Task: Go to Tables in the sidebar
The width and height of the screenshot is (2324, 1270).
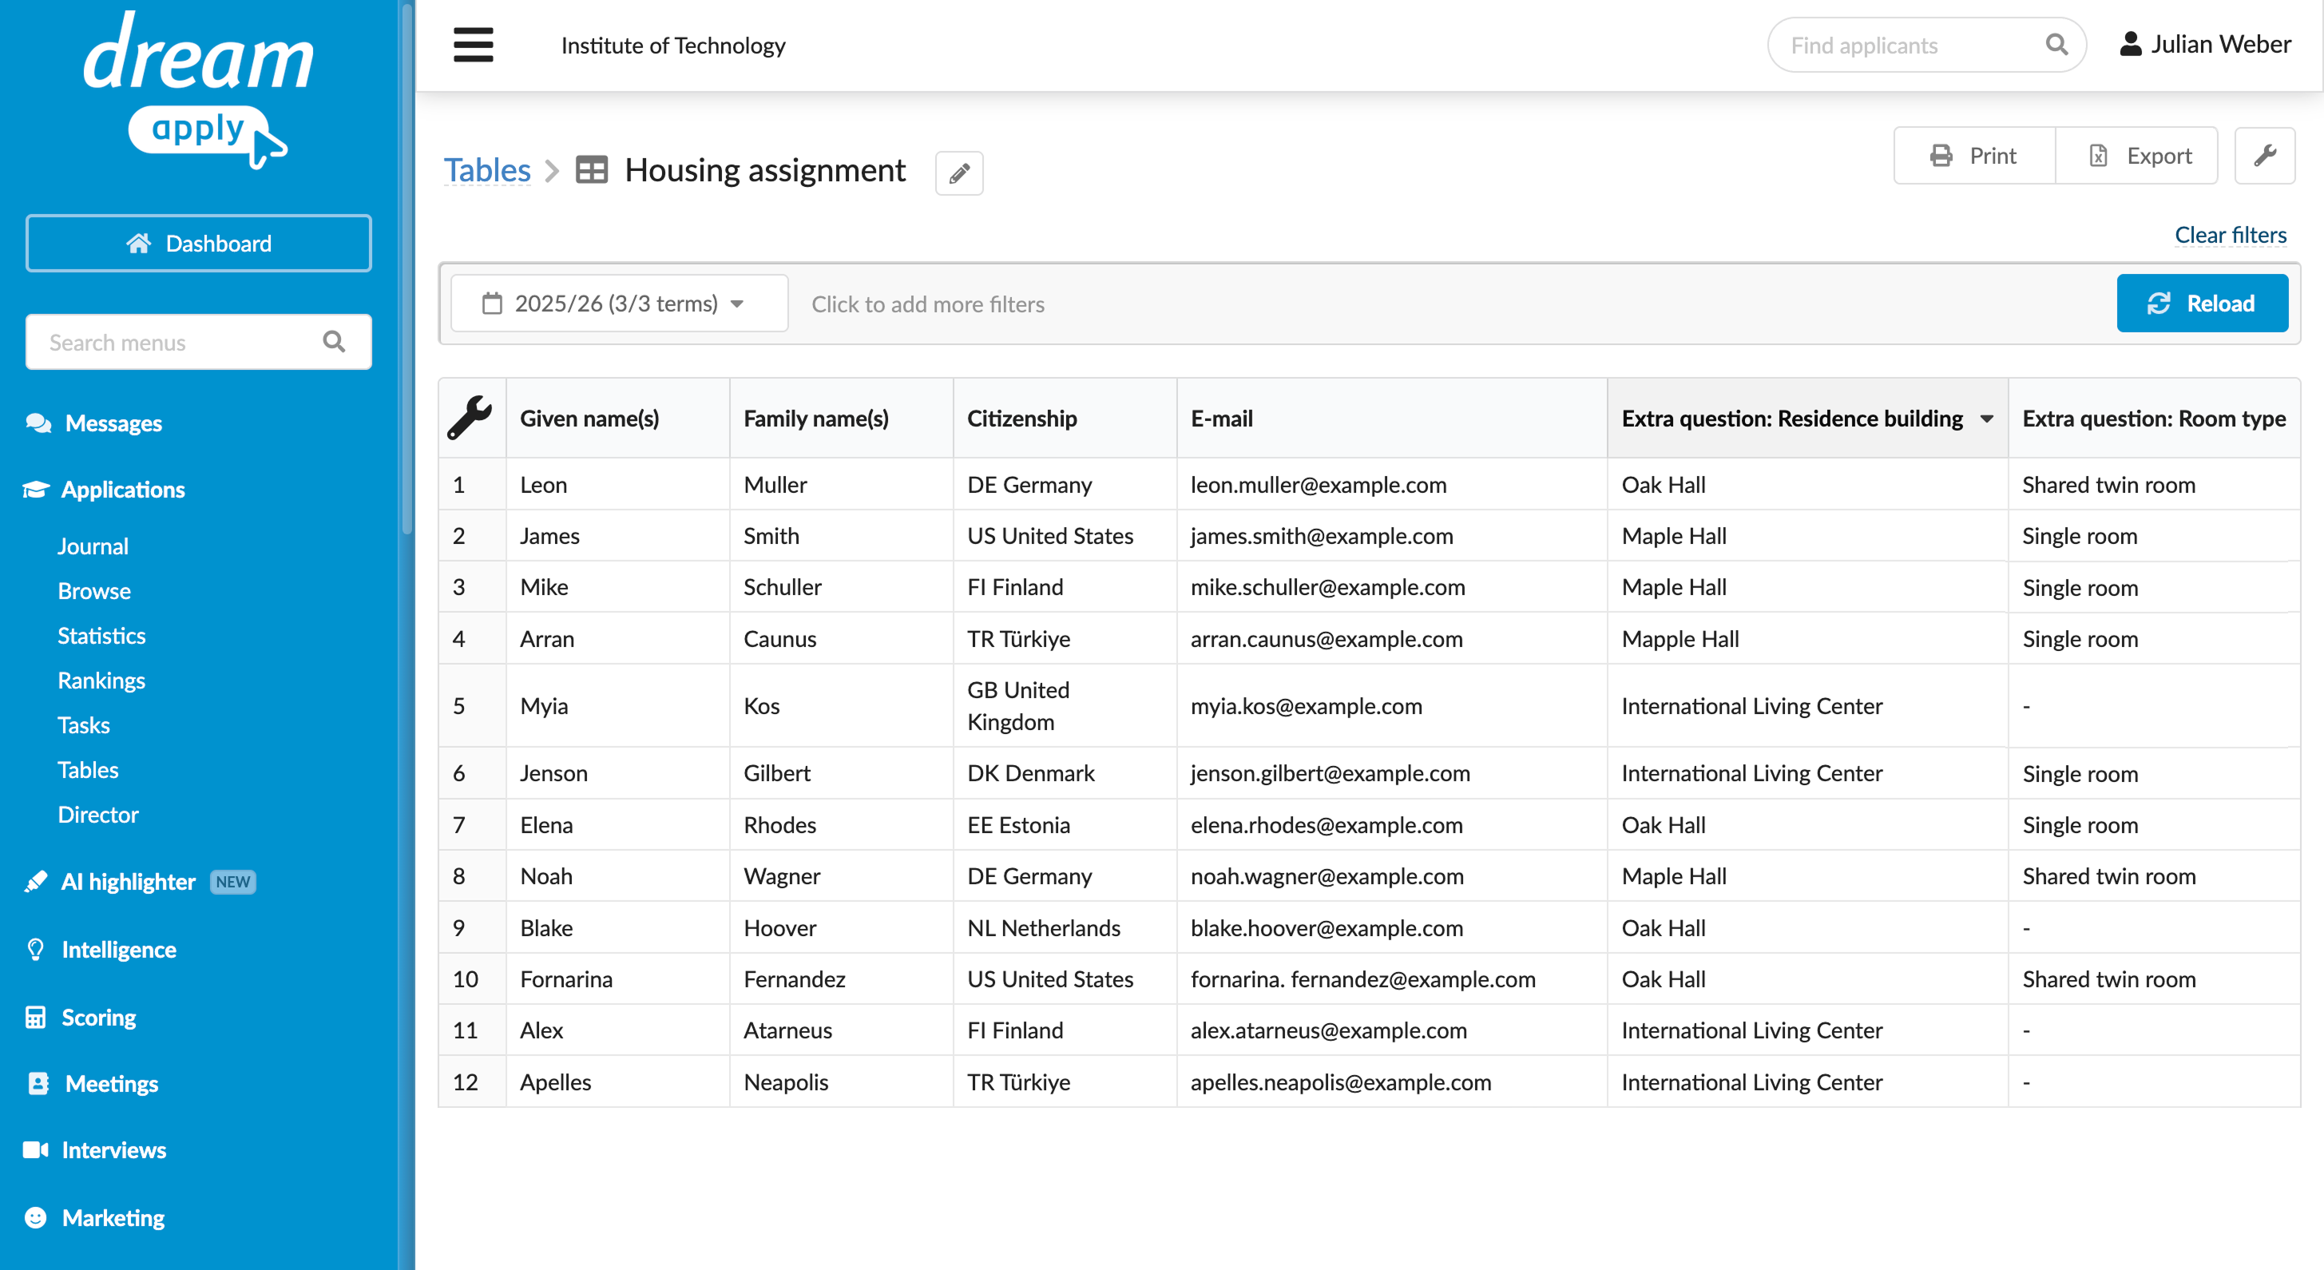Action: click(88, 769)
